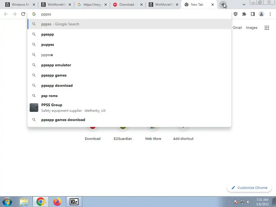Select the New Tab tab

click(197, 5)
